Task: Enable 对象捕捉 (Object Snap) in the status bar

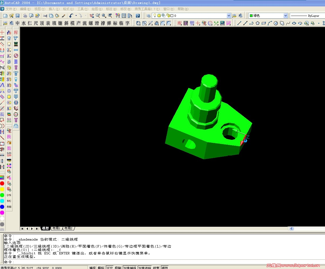Action: pos(130,267)
